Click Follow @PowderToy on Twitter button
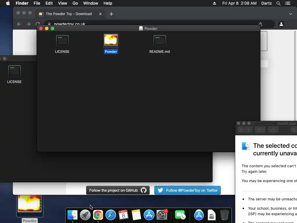 click(x=187, y=190)
